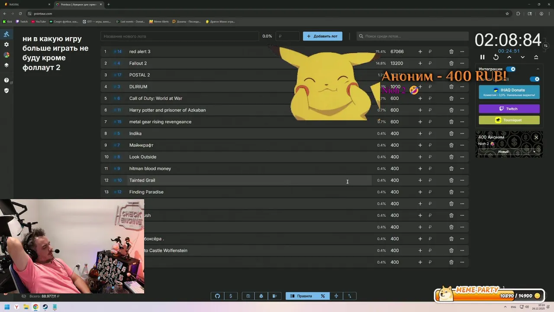Delete the Harry potter and prisoner of Azkaban lot
This screenshot has width=554, height=312.
click(x=451, y=110)
